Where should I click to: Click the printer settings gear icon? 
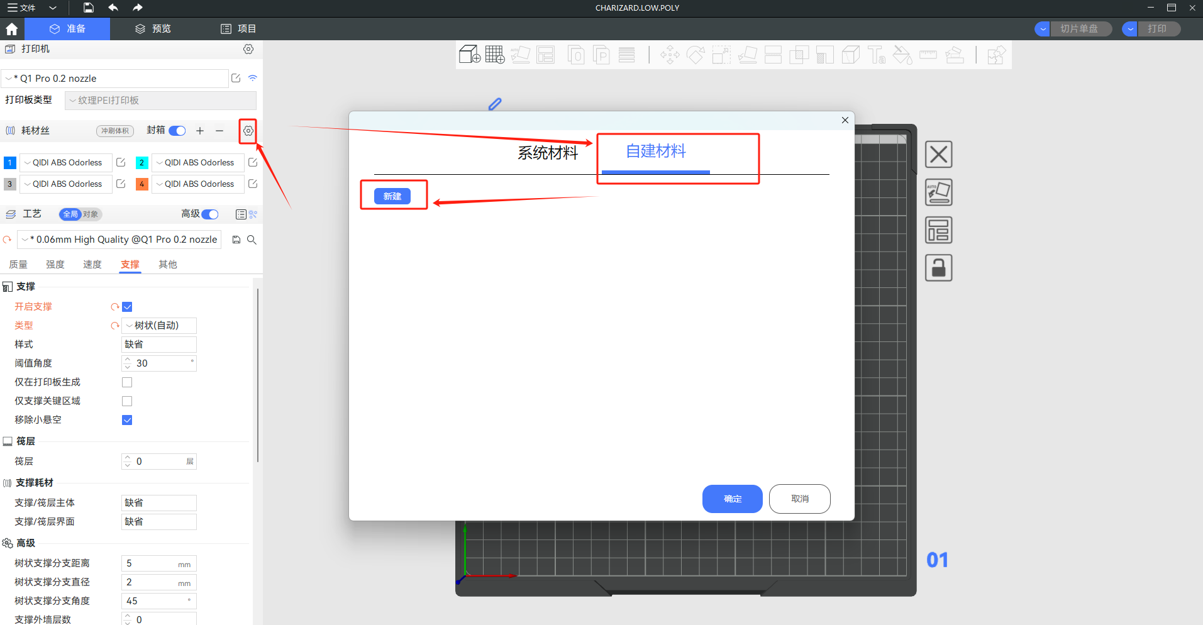248,49
